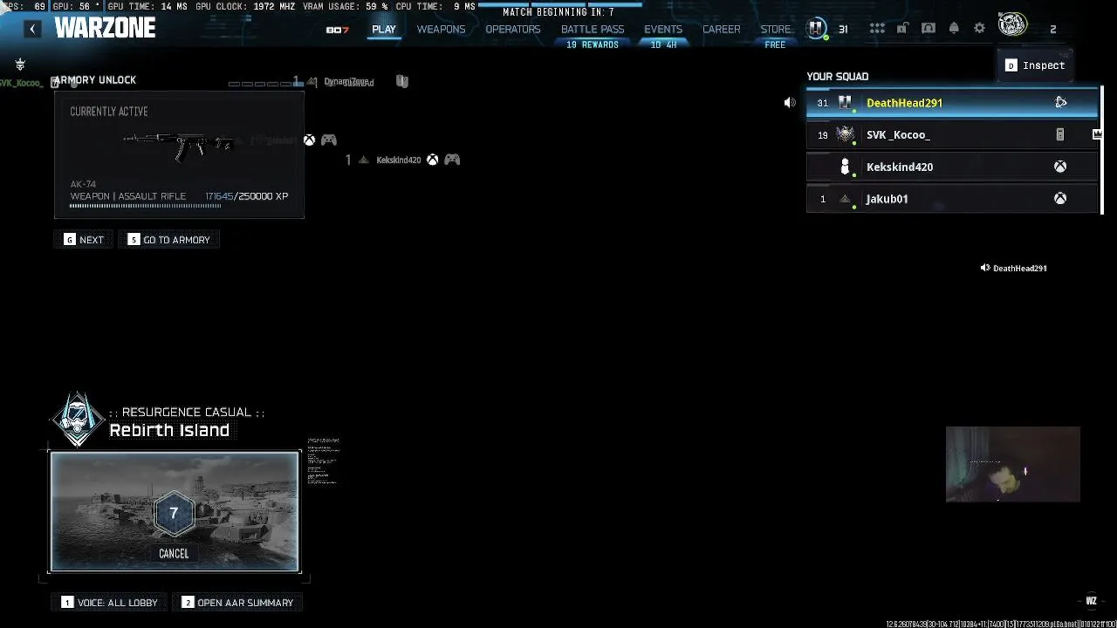Click the WZ logo in bottom corner

tap(1091, 600)
